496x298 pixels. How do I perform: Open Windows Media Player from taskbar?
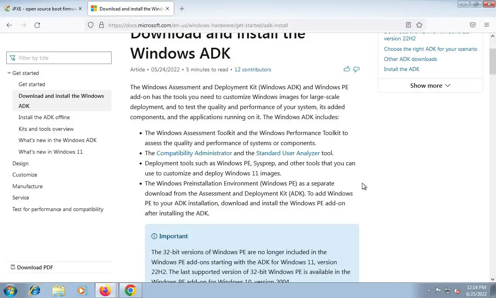pos(82,290)
